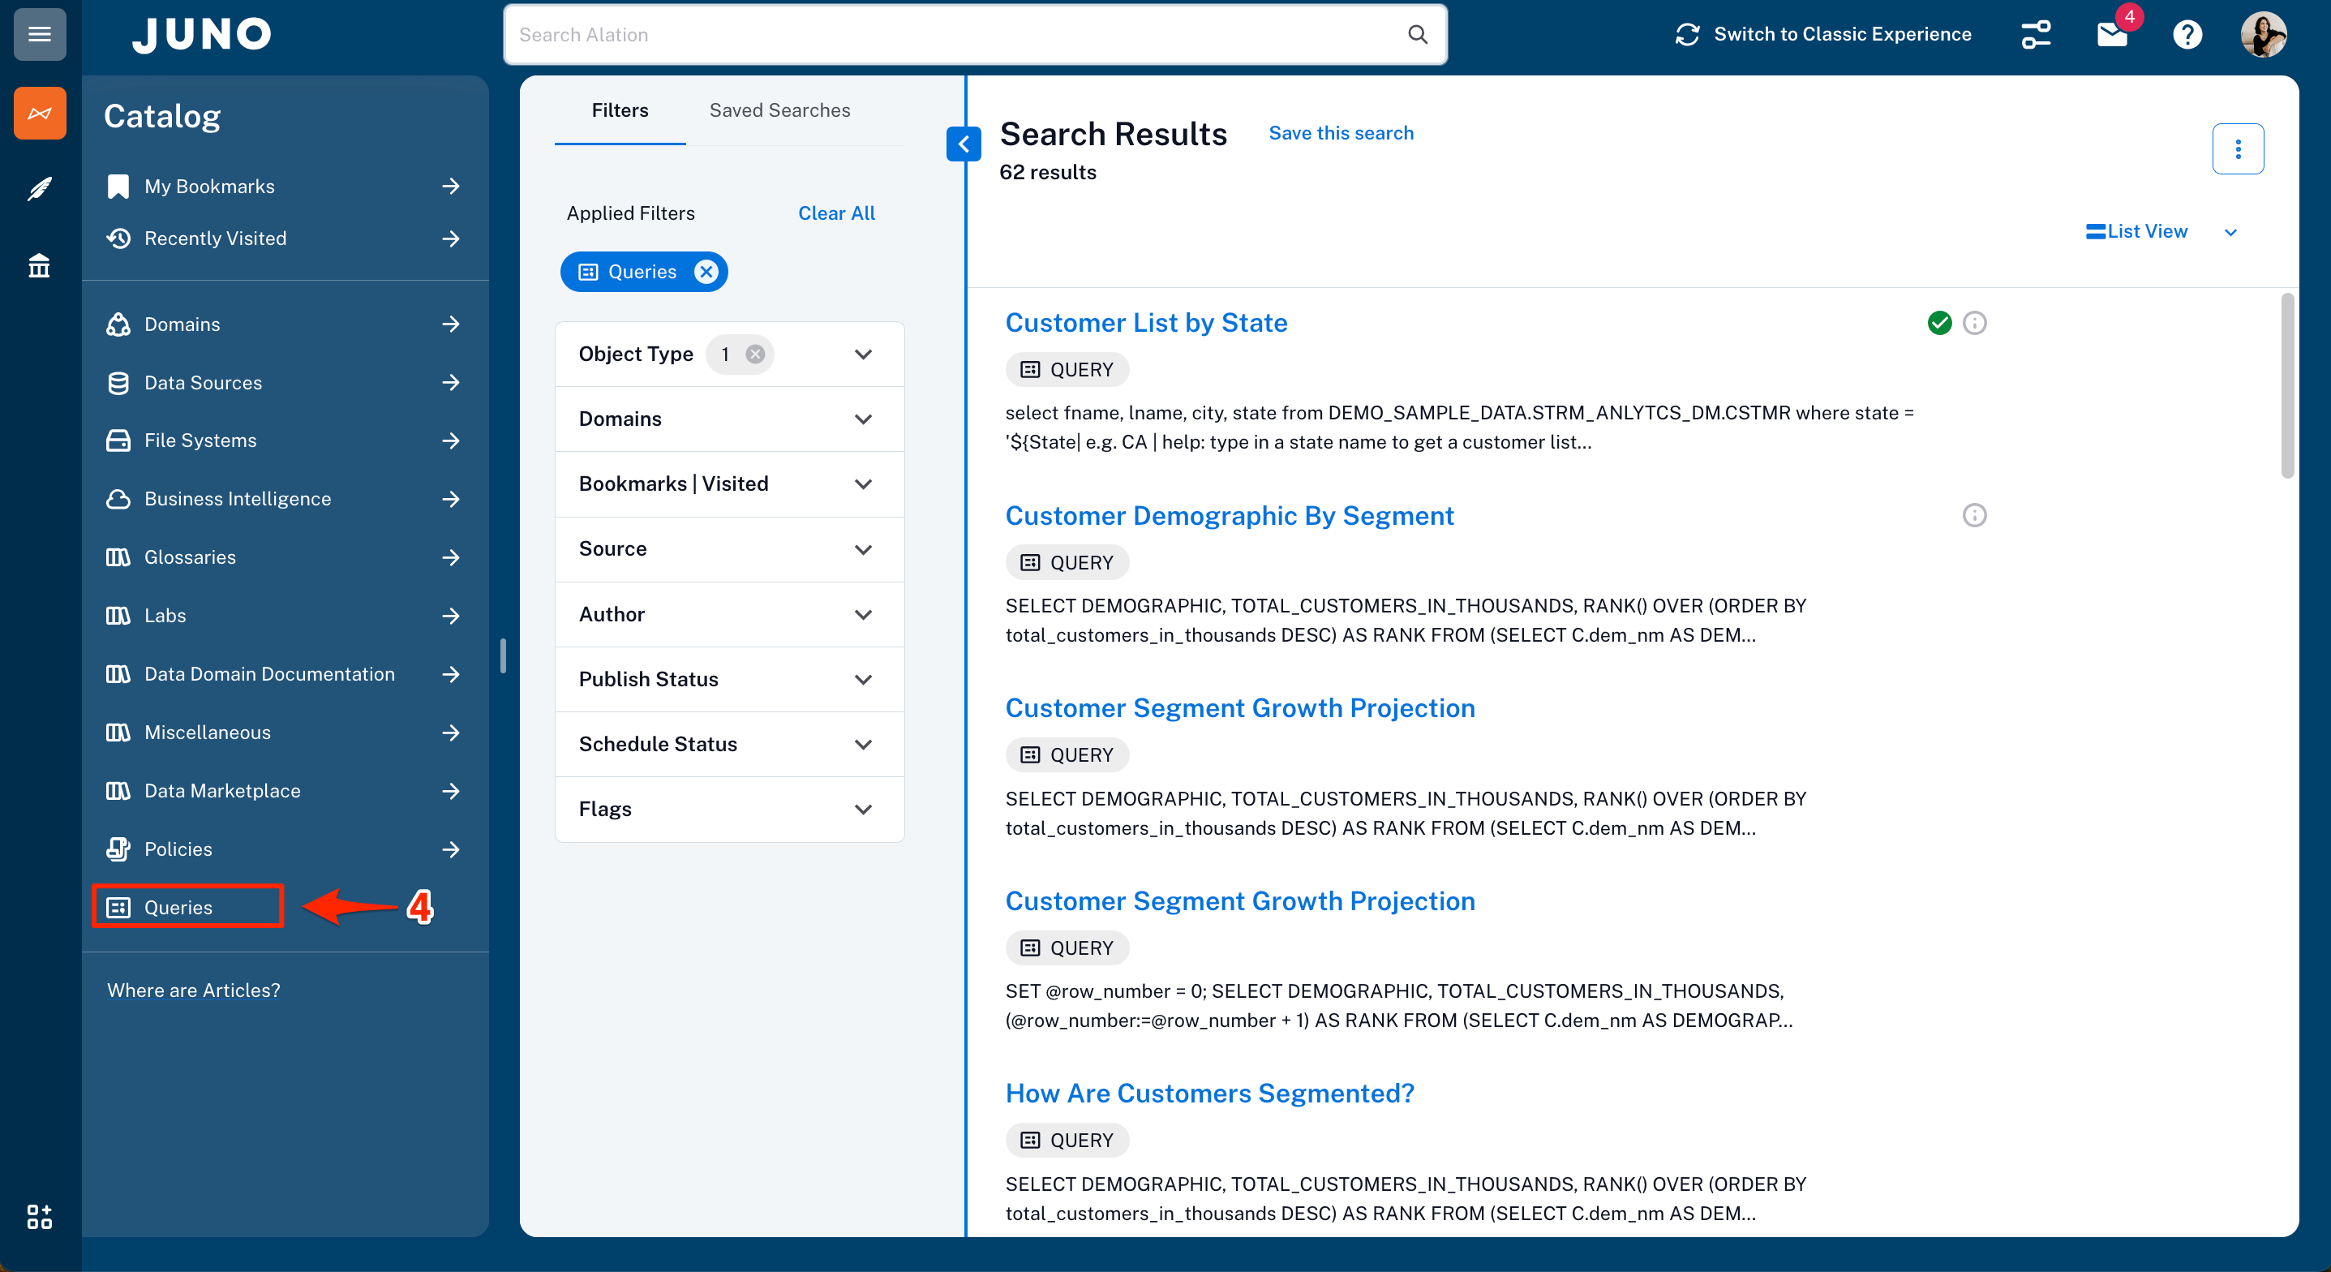Click the settings sliders icon in header
This screenshot has width=2331, height=1272.
[2036, 34]
